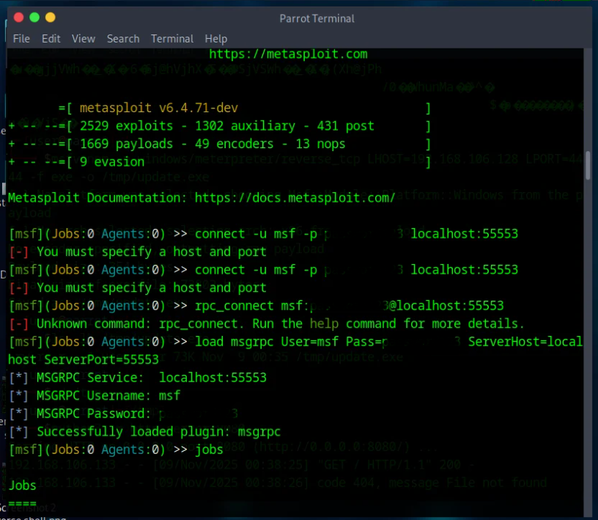The height and width of the screenshot is (520, 598).
Task: Click the 'jobs' command at prompt
Action: point(209,450)
